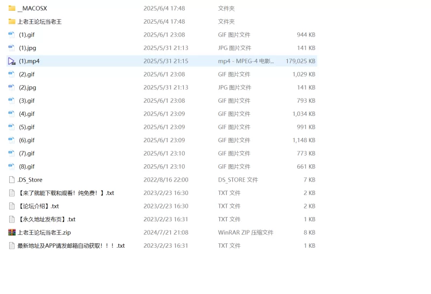Click the icon of (7).gif
The height and width of the screenshot is (294, 431).
(x=11, y=153)
